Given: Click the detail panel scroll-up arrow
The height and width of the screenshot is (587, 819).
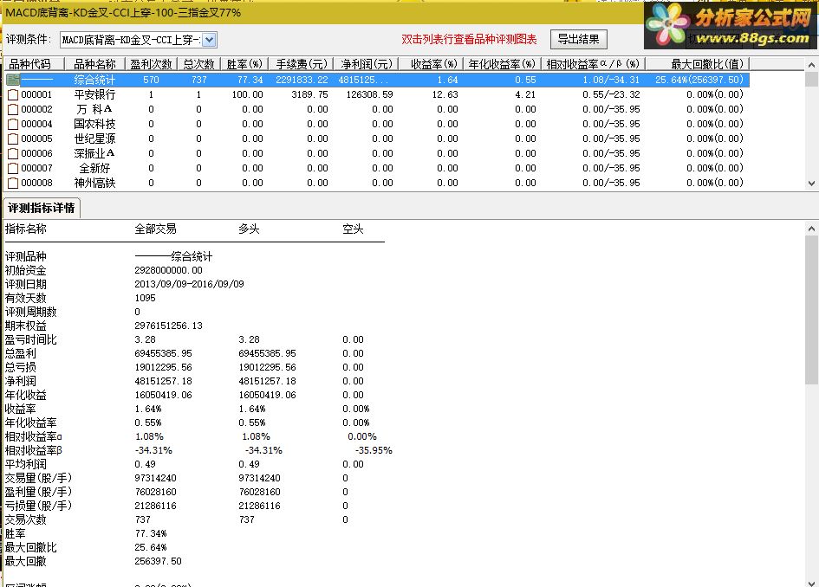Looking at the screenshot, I should point(811,229).
